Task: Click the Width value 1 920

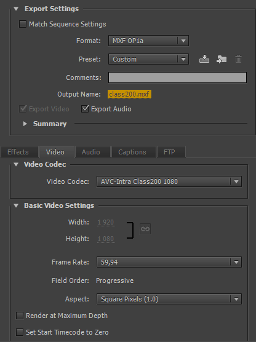Action: click(106, 222)
